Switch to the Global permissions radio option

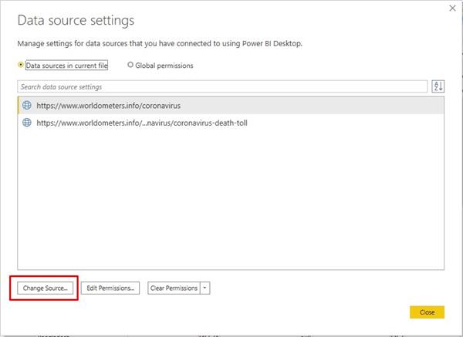(130, 66)
